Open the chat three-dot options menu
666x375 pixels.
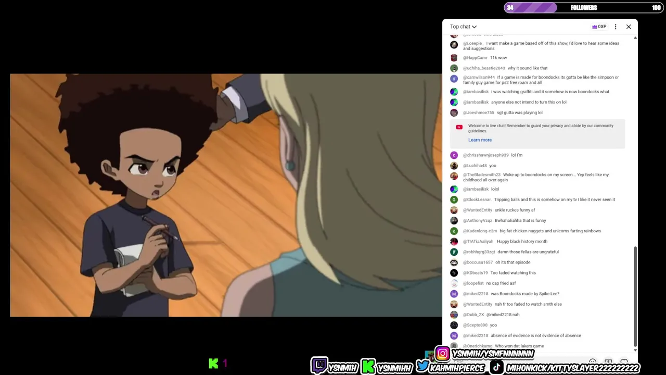coord(616,27)
